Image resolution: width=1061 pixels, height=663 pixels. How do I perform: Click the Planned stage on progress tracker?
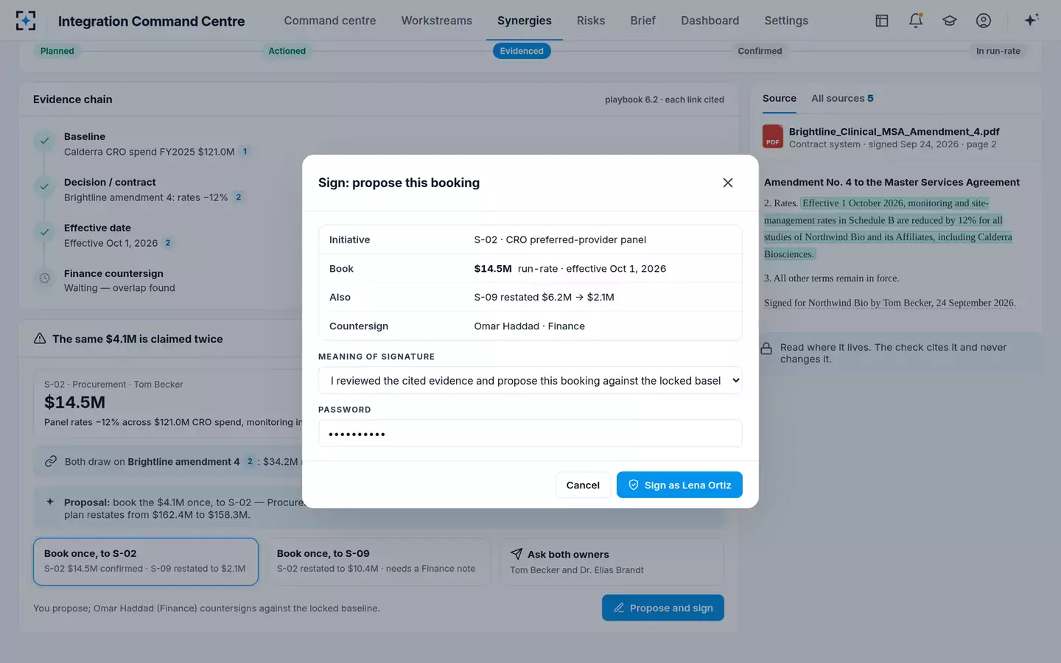click(57, 51)
